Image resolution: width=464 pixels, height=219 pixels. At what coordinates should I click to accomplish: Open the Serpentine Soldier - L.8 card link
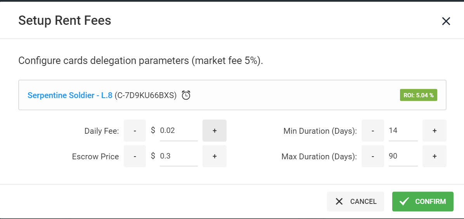point(70,95)
